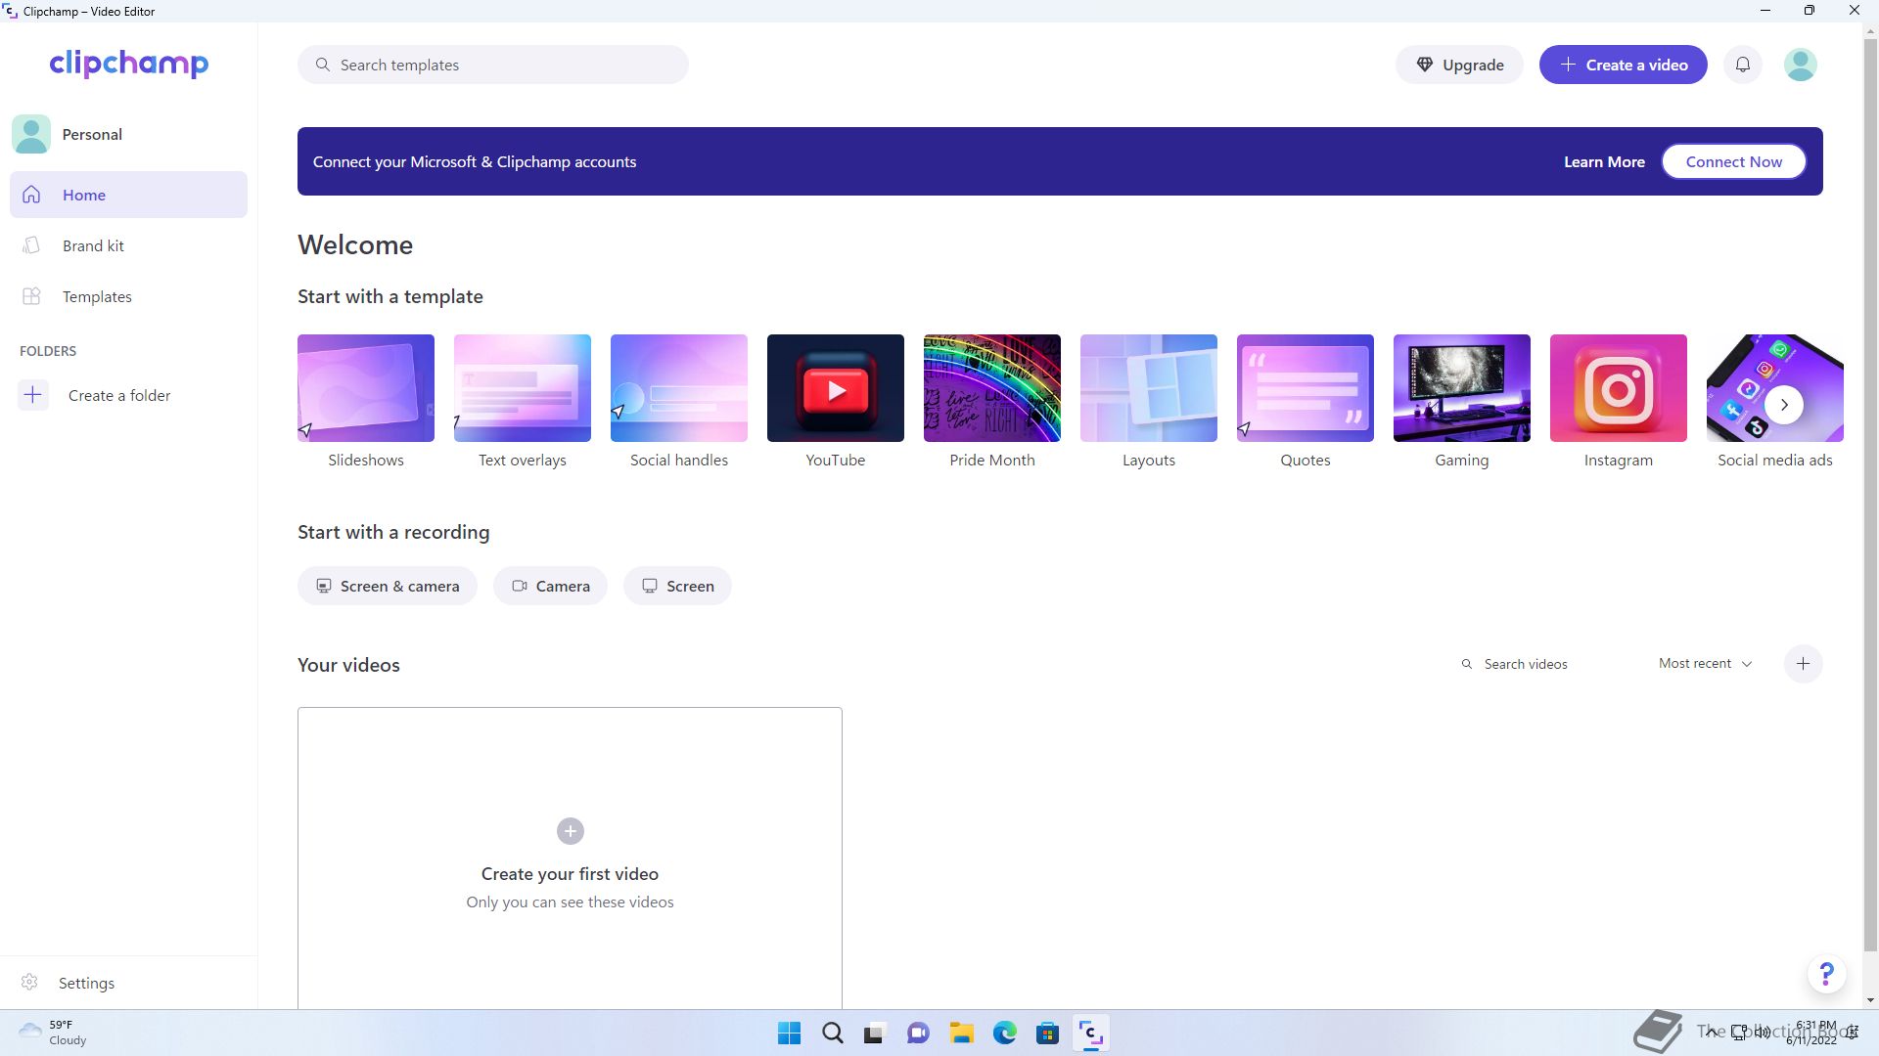Click Create your first video text
This screenshot has height=1056, width=1879.
point(570,874)
